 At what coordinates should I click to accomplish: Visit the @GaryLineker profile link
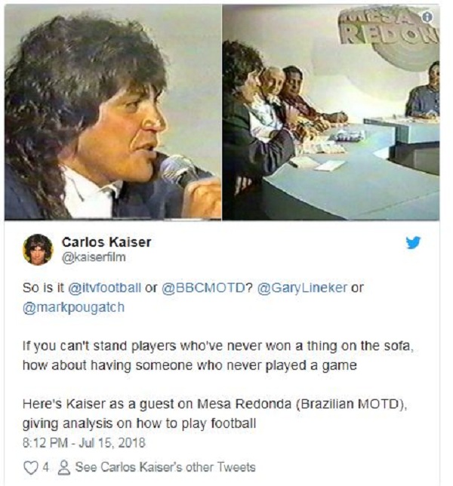tap(302, 288)
